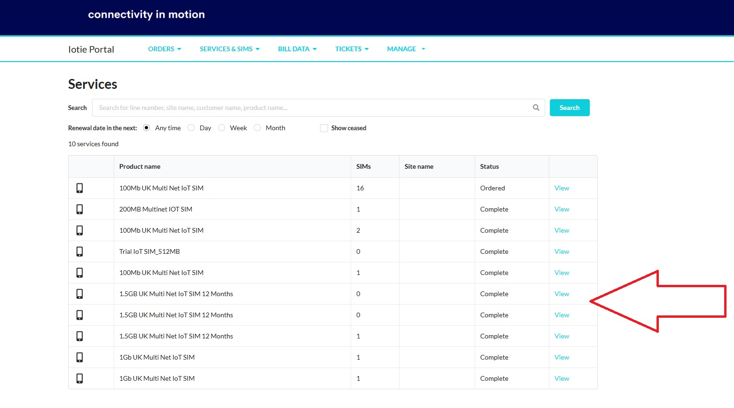
Task: Open the TICKETS menu
Action: (x=352, y=49)
